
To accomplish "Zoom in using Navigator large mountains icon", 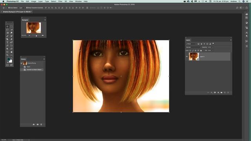I will tap(43, 36).
